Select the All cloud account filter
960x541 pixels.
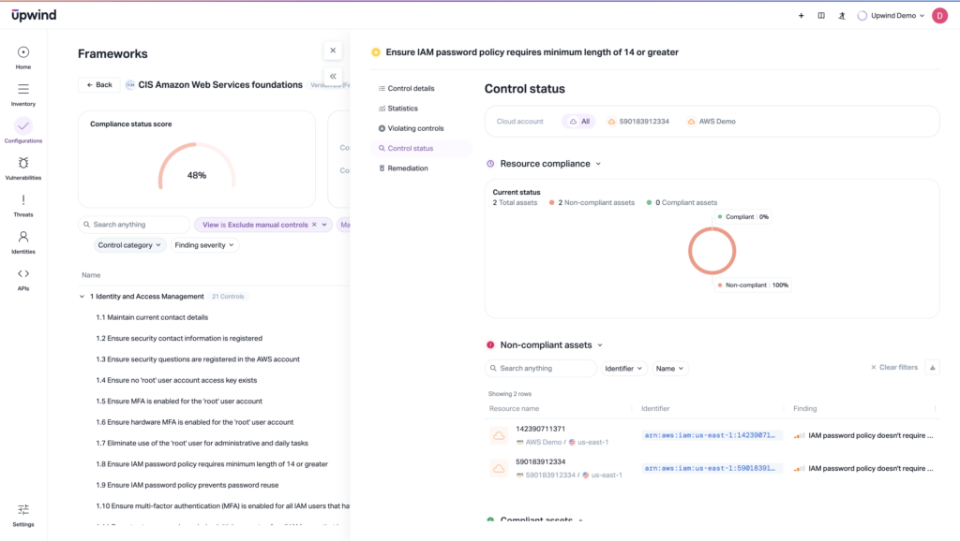578,122
